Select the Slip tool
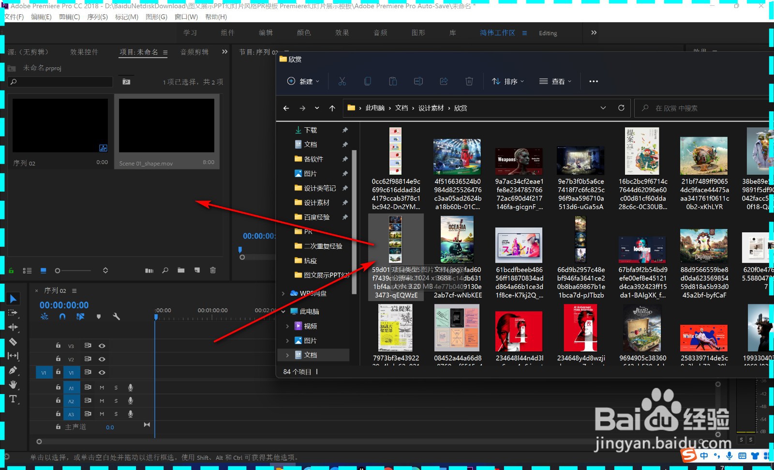The height and width of the screenshot is (470, 774). click(13, 356)
